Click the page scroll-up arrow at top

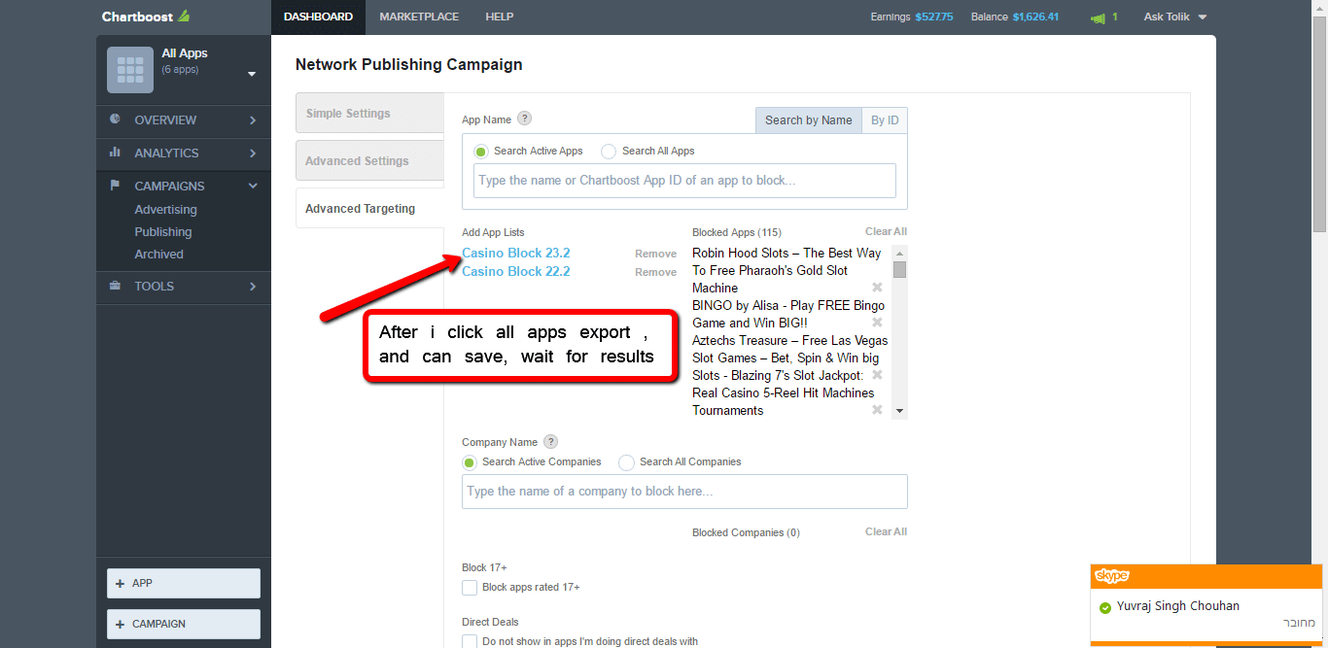1319,8
